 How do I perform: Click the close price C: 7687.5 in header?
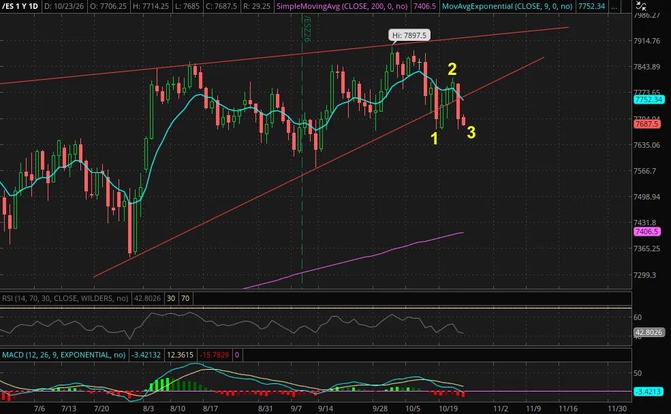point(221,6)
